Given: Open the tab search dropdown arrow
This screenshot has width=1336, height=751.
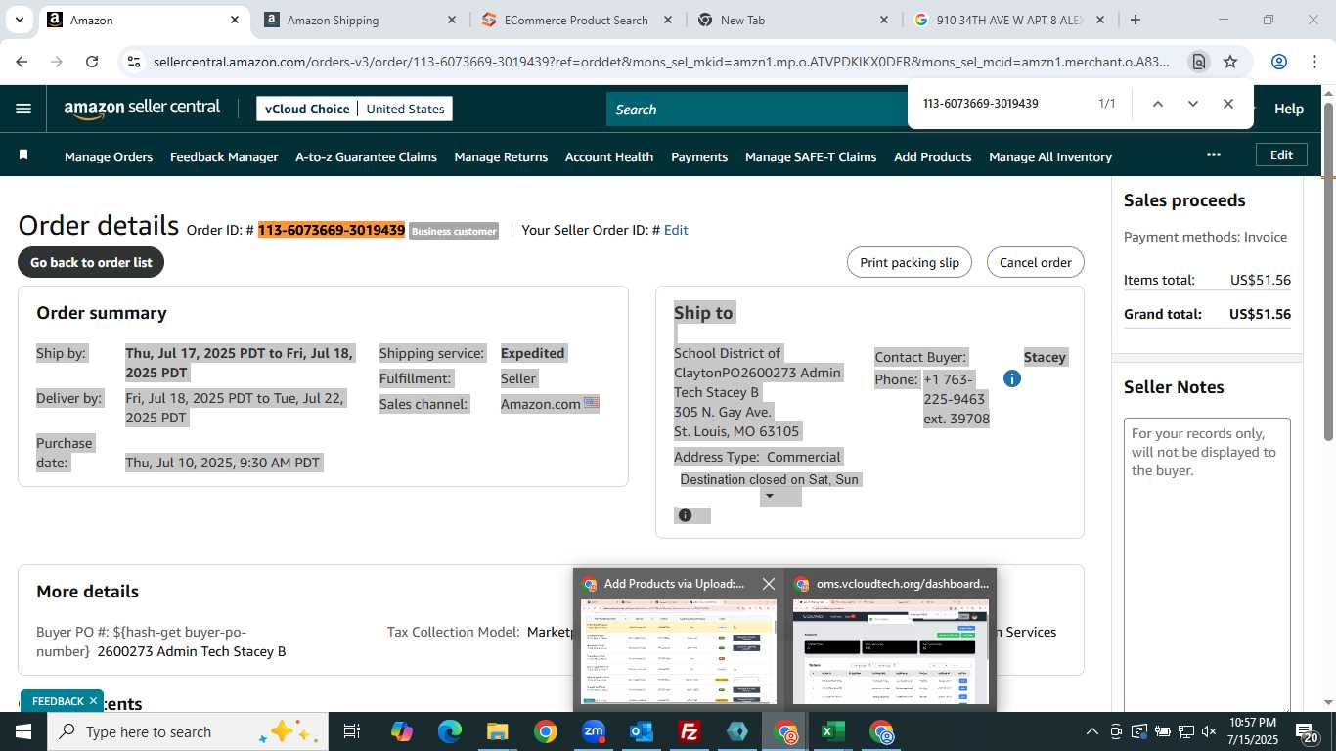Looking at the screenshot, I should point(19,20).
